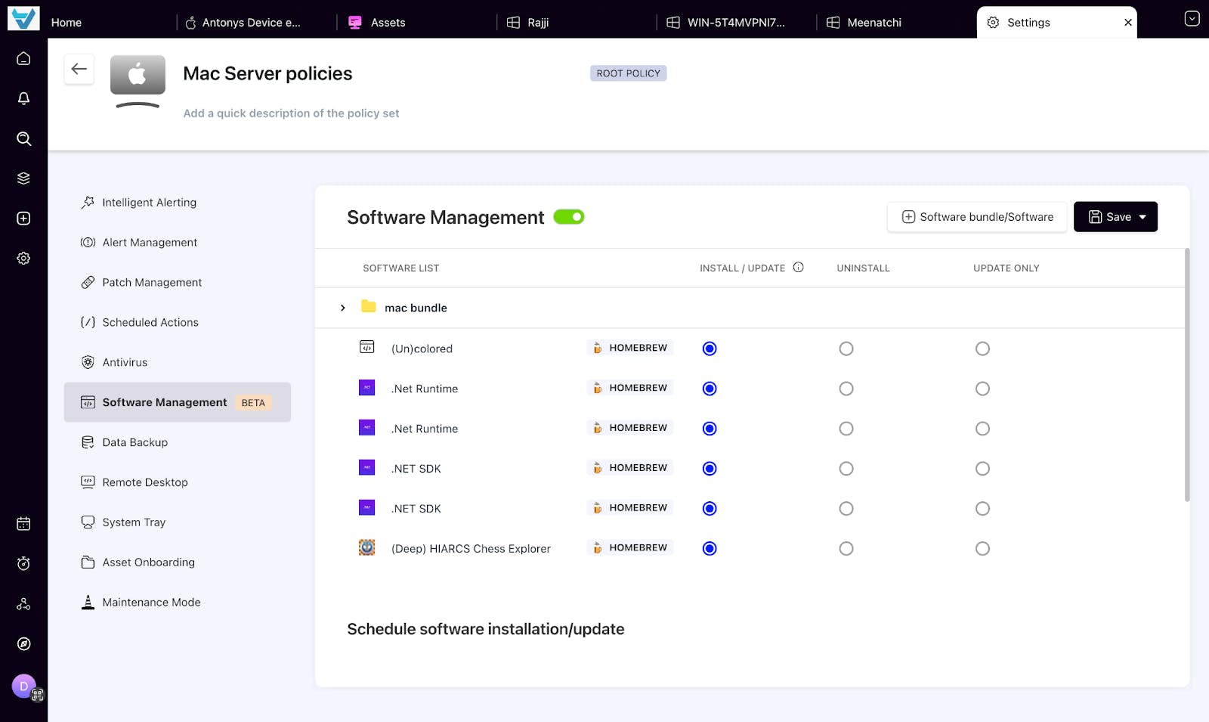The width and height of the screenshot is (1209, 722).
Task: Switch to the Rajji tab
Action: coord(527,23)
